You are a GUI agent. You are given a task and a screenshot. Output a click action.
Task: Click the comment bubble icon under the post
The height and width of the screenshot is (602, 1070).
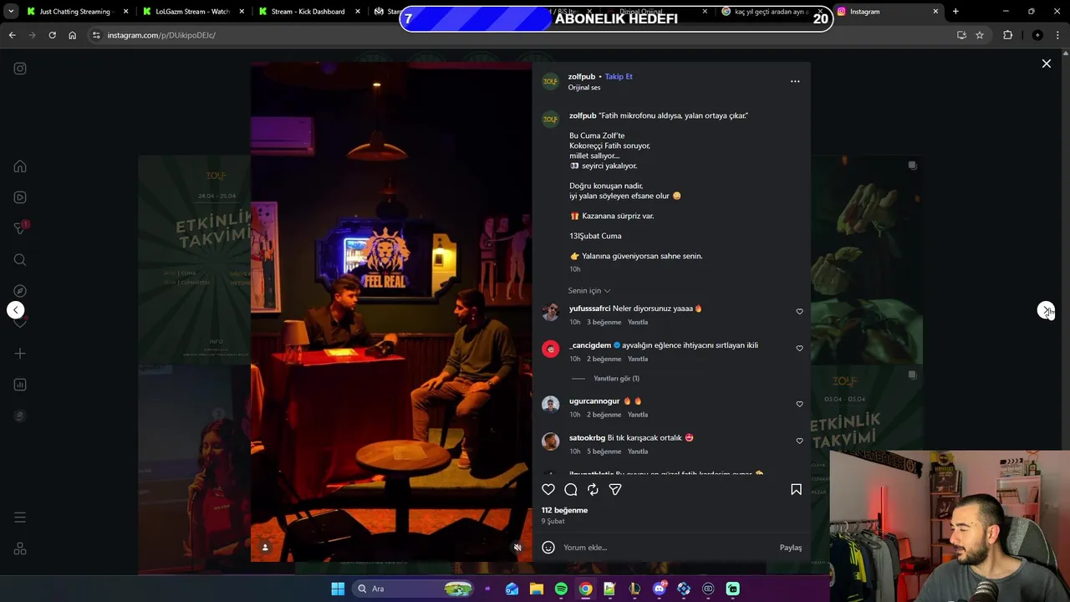571,489
